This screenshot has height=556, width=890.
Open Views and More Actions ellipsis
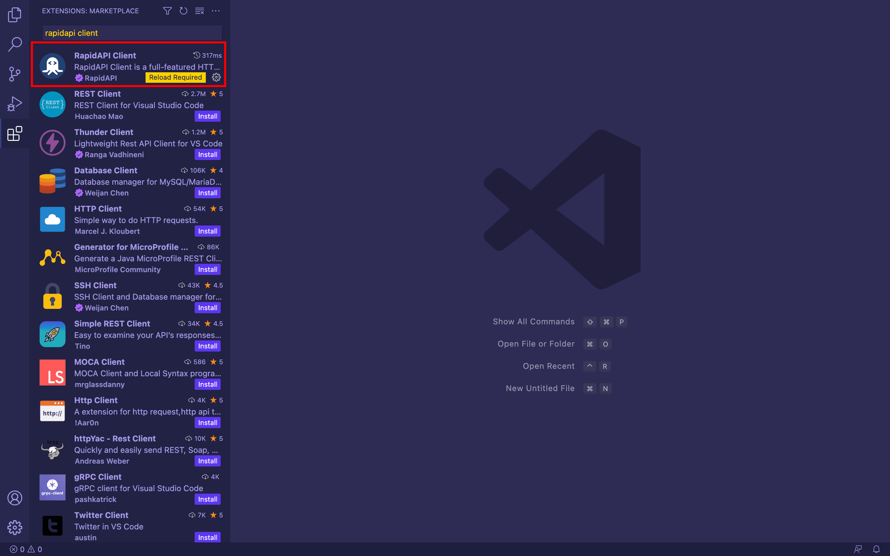[216, 11]
